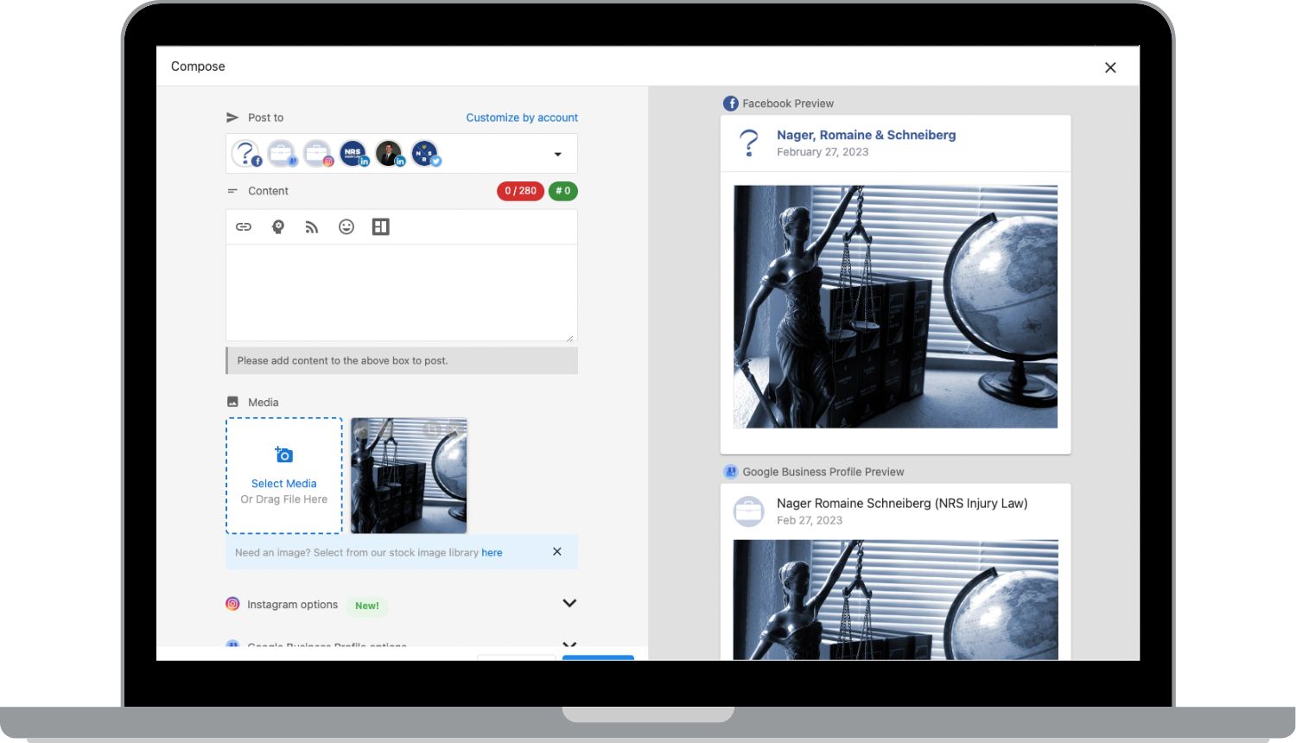Select the Facebook account avatar

click(247, 153)
